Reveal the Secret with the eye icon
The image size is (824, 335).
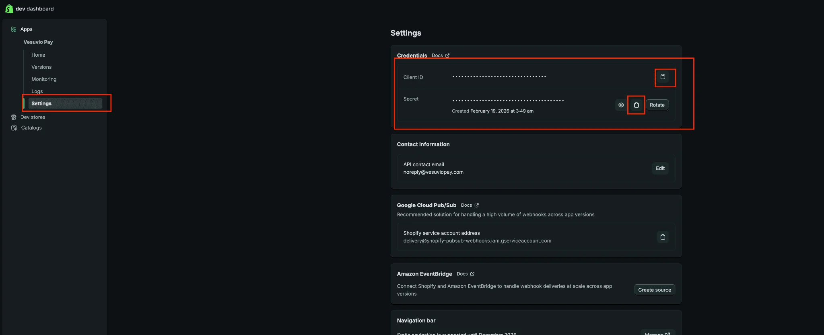click(621, 105)
